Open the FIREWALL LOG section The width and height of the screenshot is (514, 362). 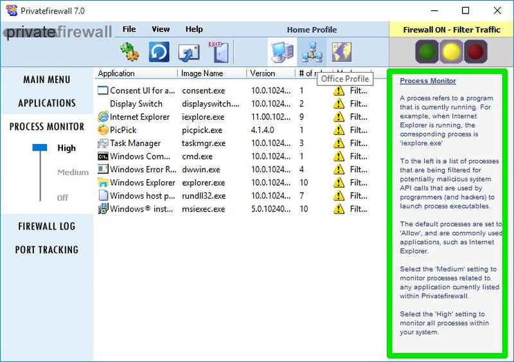pyautogui.click(x=46, y=226)
